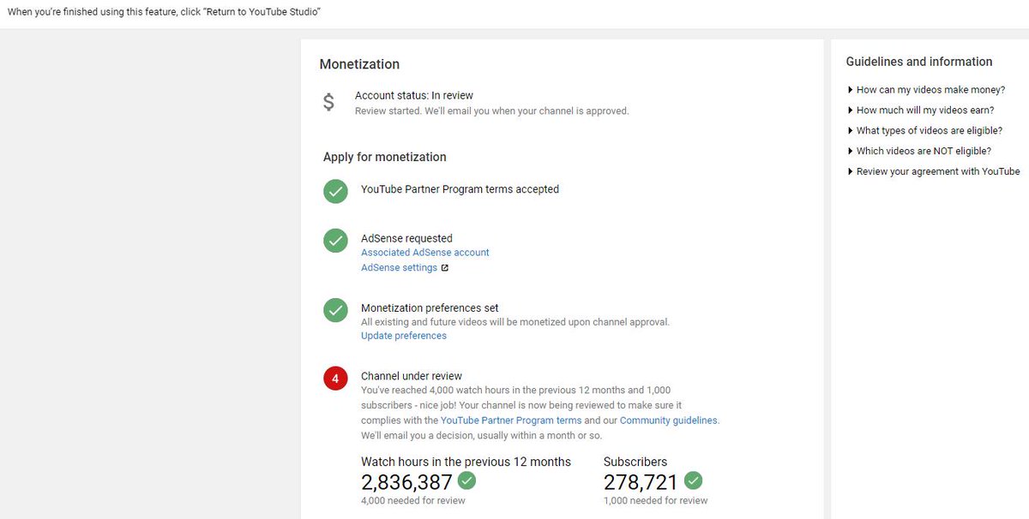Click 'AdSense requested' text
The width and height of the screenshot is (1029, 519).
(406, 238)
